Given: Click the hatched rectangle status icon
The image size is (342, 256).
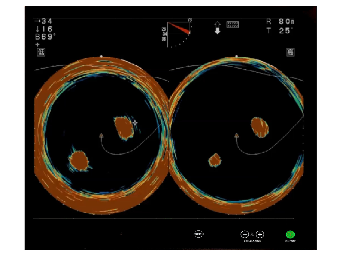Looking at the screenshot, I should point(233,24).
